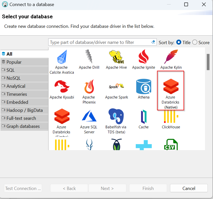This screenshot has width=213, height=199.
Task: Choose the Apache Kyuubi driver icon
Action: [62, 86]
